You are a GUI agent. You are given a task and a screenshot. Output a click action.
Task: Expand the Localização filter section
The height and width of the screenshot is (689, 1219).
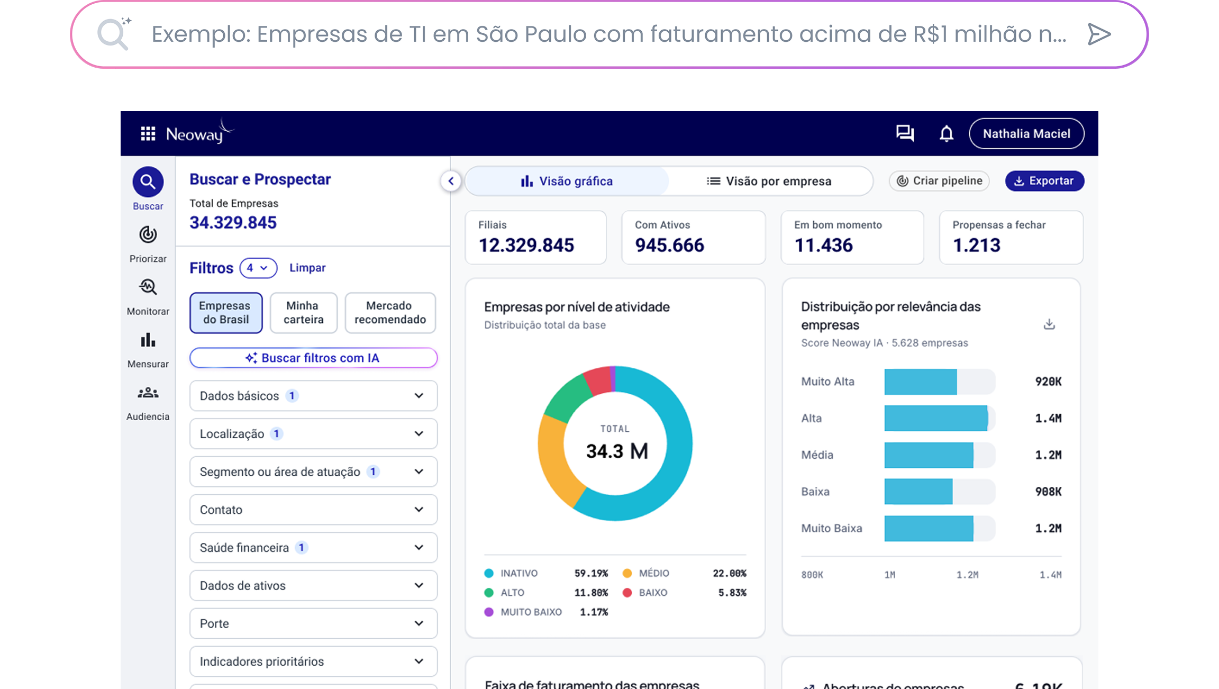[x=314, y=434]
